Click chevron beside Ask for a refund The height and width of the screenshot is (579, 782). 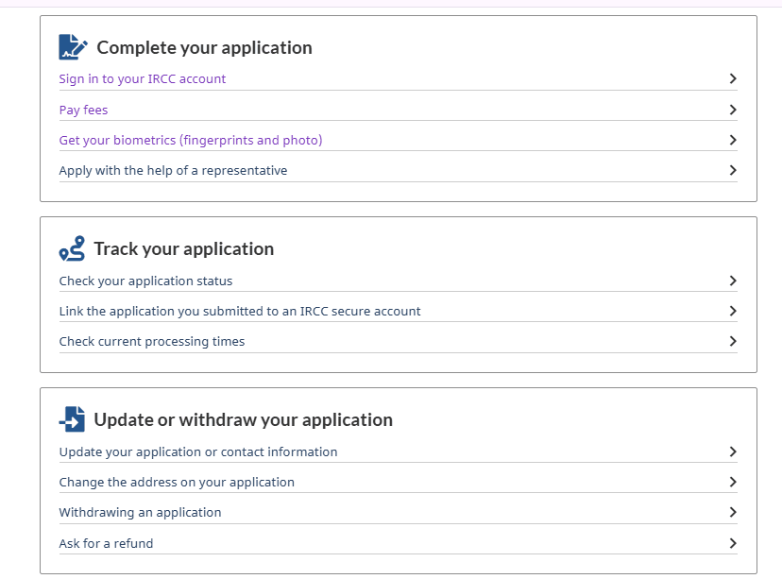point(733,543)
